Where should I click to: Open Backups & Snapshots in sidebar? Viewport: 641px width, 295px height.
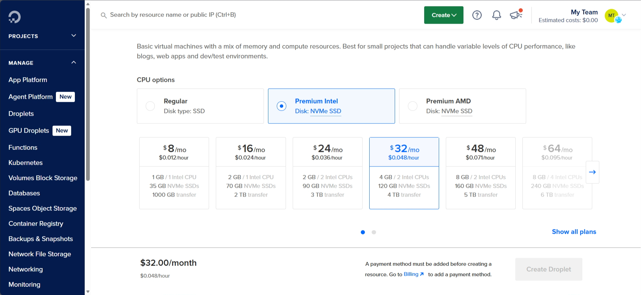41,239
